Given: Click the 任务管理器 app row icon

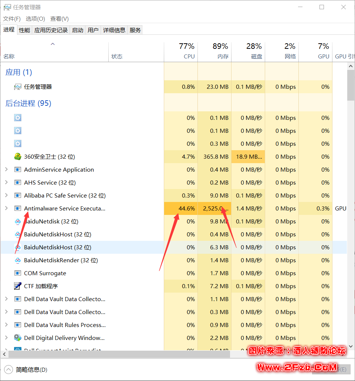Looking at the screenshot, I should [x=18, y=87].
